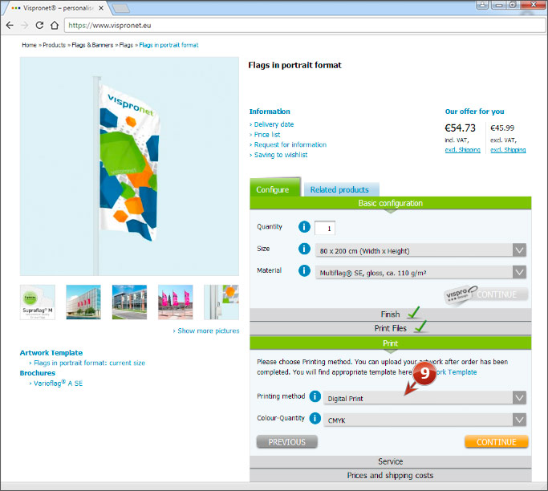
Task: Open the Material info icon
Action: click(x=304, y=270)
